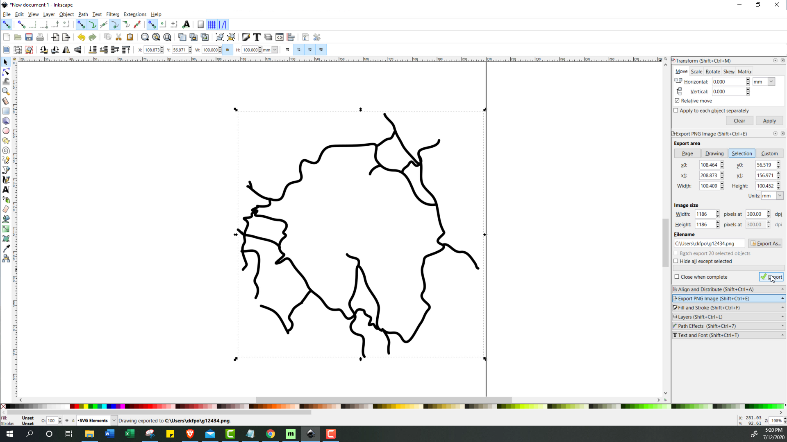The width and height of the screenshot is (787, 442).
Task: Select the Paint bucket tool
Action: pyautogui.click(x=6, y=219)
